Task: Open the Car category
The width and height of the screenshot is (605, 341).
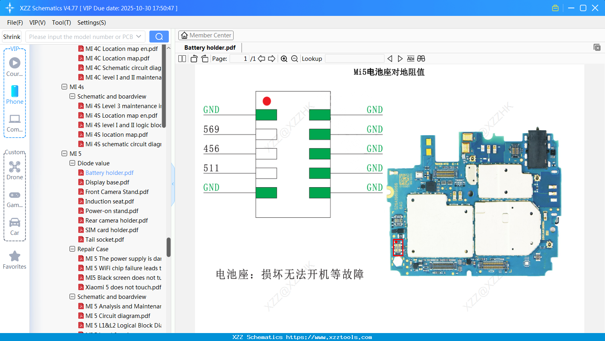Action: [x=15, y=226]
